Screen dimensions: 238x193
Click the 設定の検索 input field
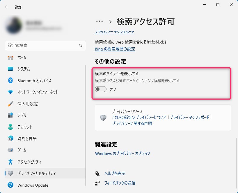point(42,46)
